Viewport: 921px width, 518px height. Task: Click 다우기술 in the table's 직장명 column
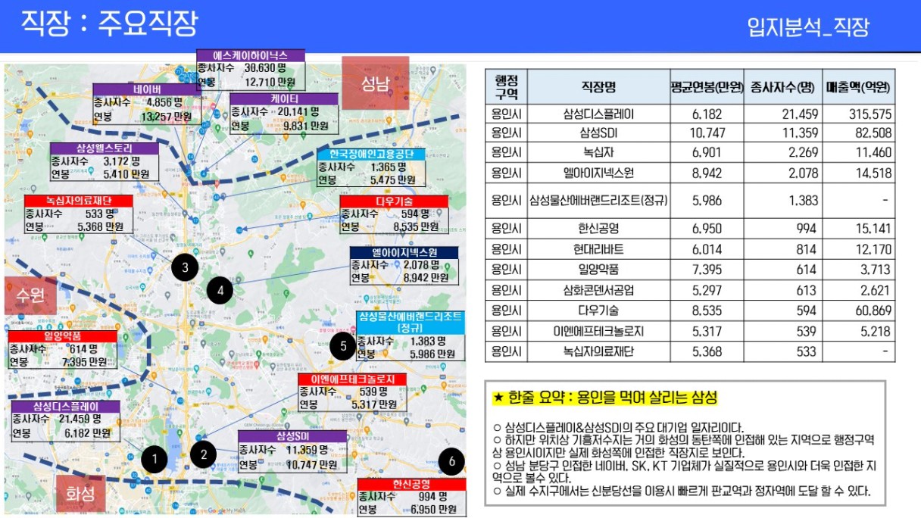pos(598,310)
